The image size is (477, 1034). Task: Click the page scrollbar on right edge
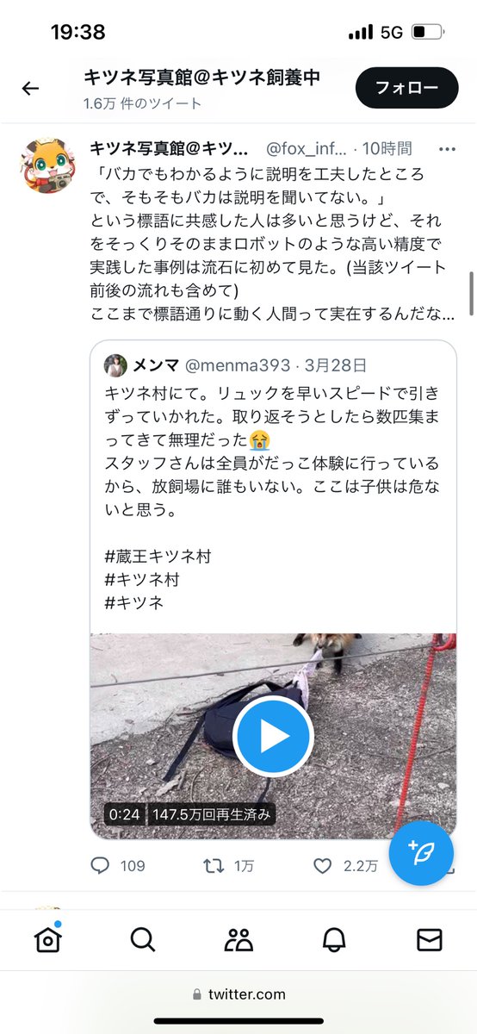click(x=471, y=296)
